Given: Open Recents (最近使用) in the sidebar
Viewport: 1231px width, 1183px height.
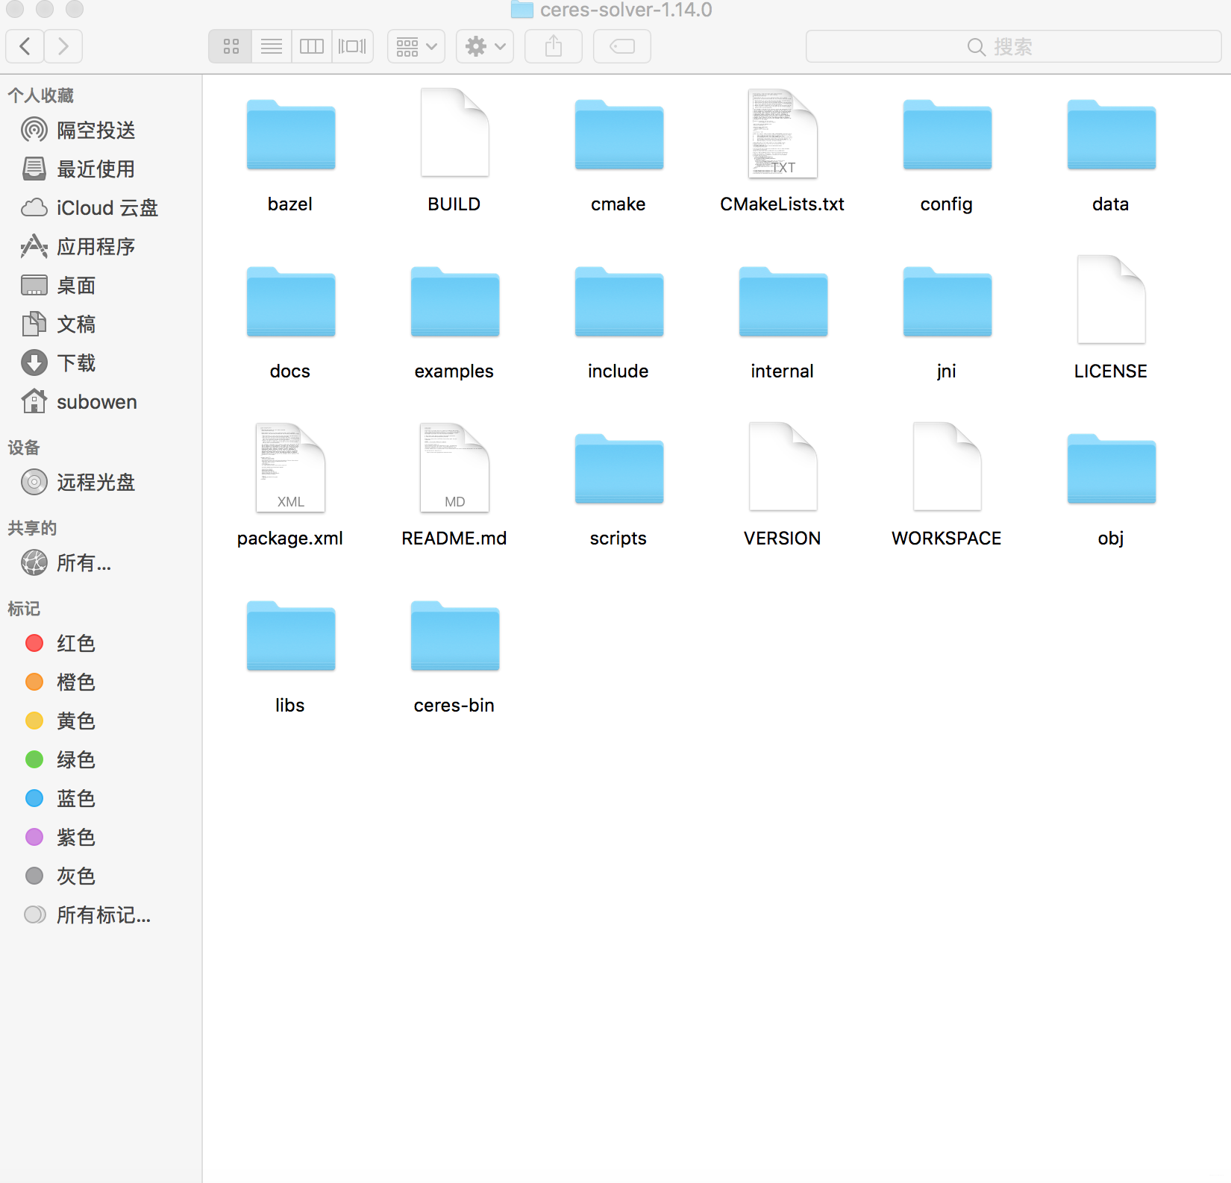Looking at the screenshot, I should tap(79, 169).
